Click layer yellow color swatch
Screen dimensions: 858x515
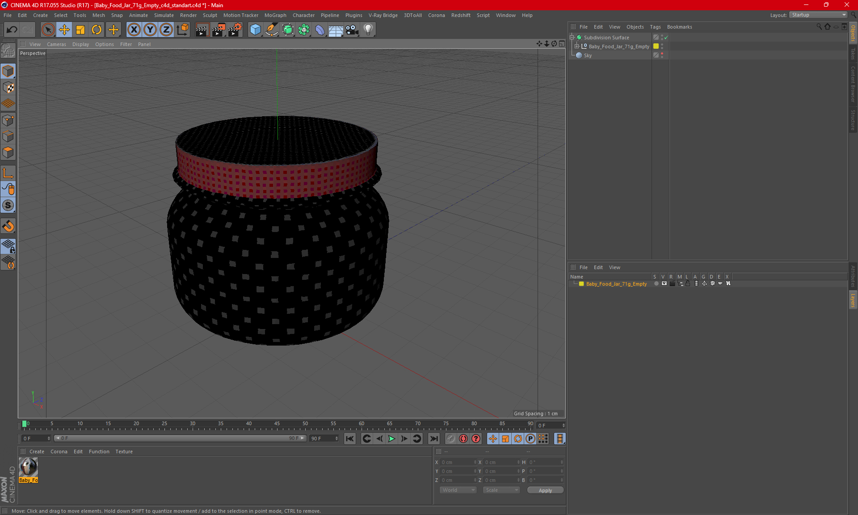pyautogui.click(x=581, y=284)
